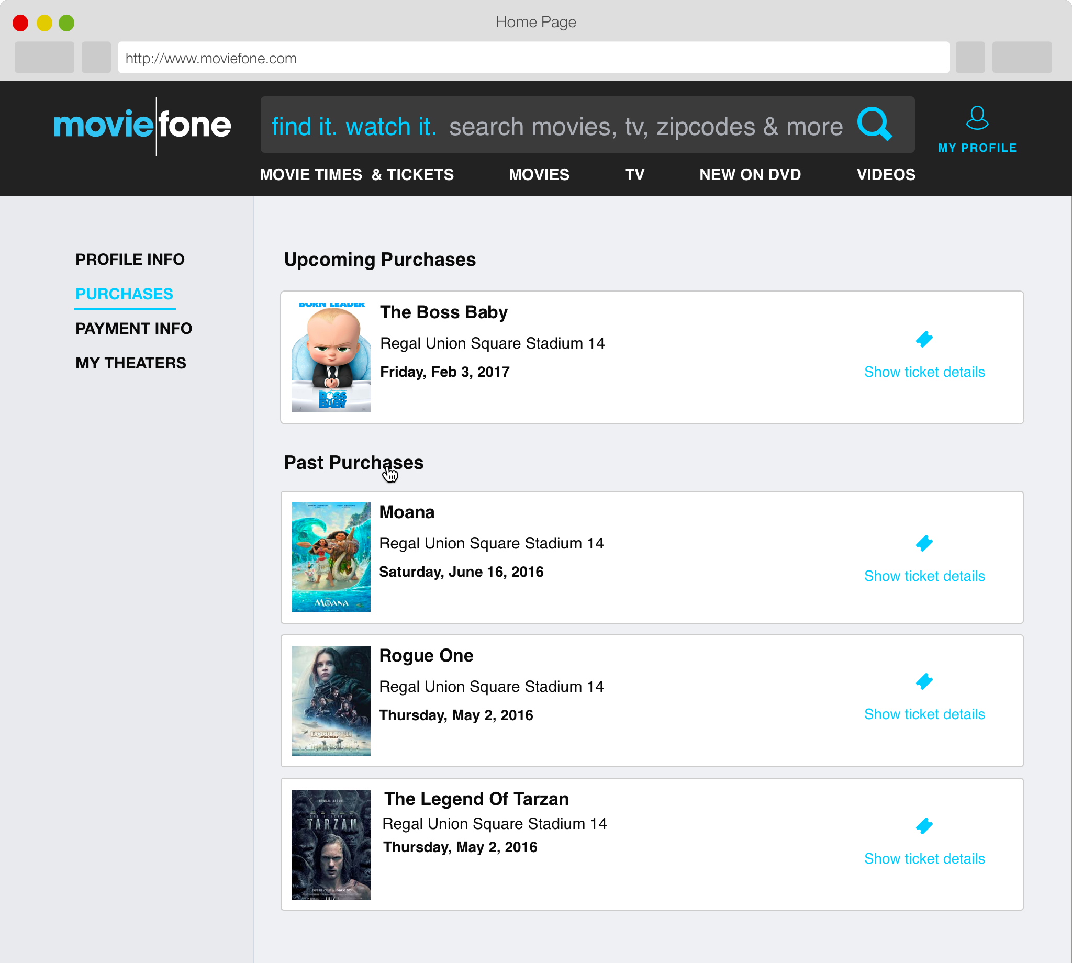Show ticket details for Moana
Viewport: 1072px width, 963px height.
924,576
